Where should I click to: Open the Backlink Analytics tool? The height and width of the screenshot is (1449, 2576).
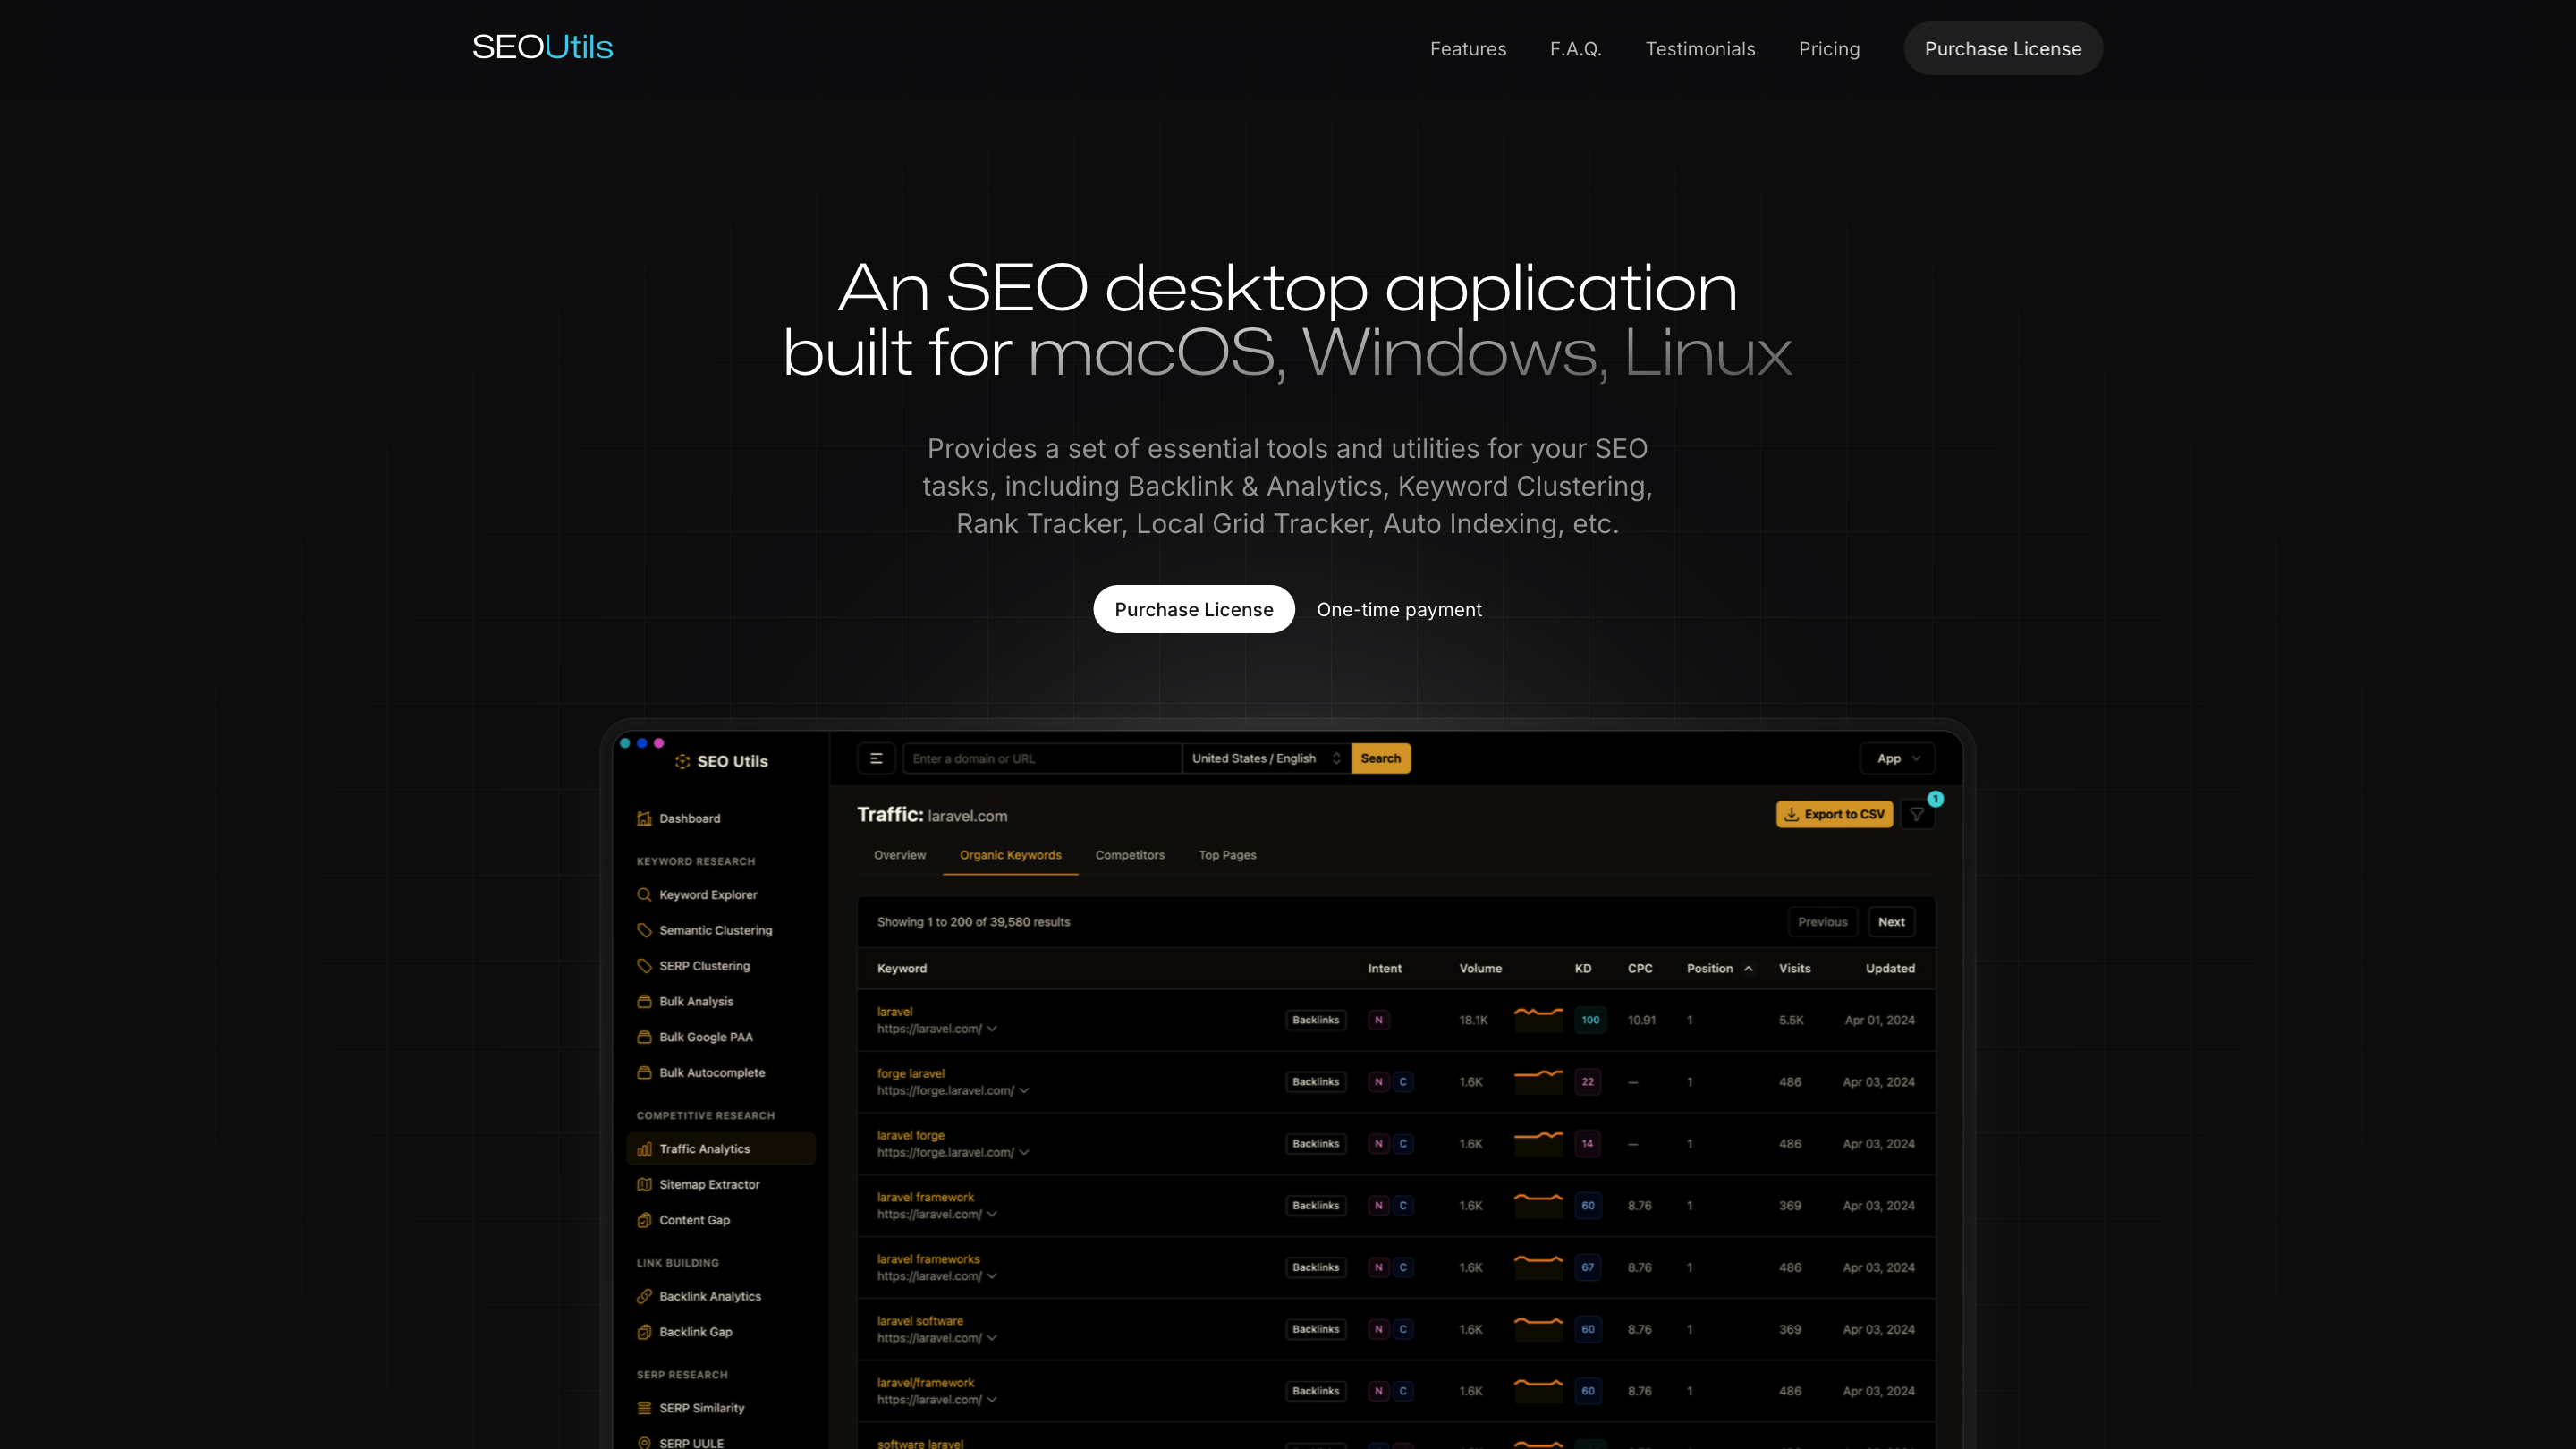710,1295
